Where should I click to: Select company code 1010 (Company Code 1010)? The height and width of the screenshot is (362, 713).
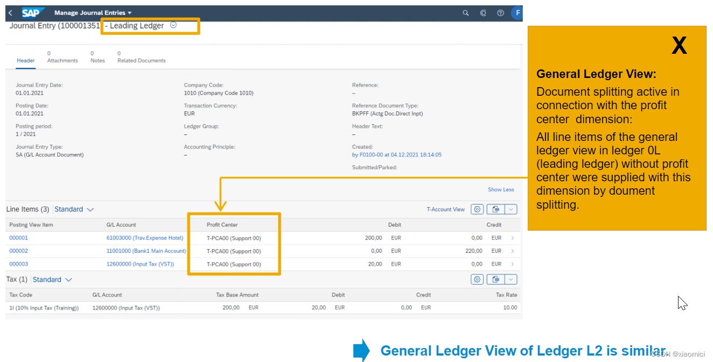point(219,93)
